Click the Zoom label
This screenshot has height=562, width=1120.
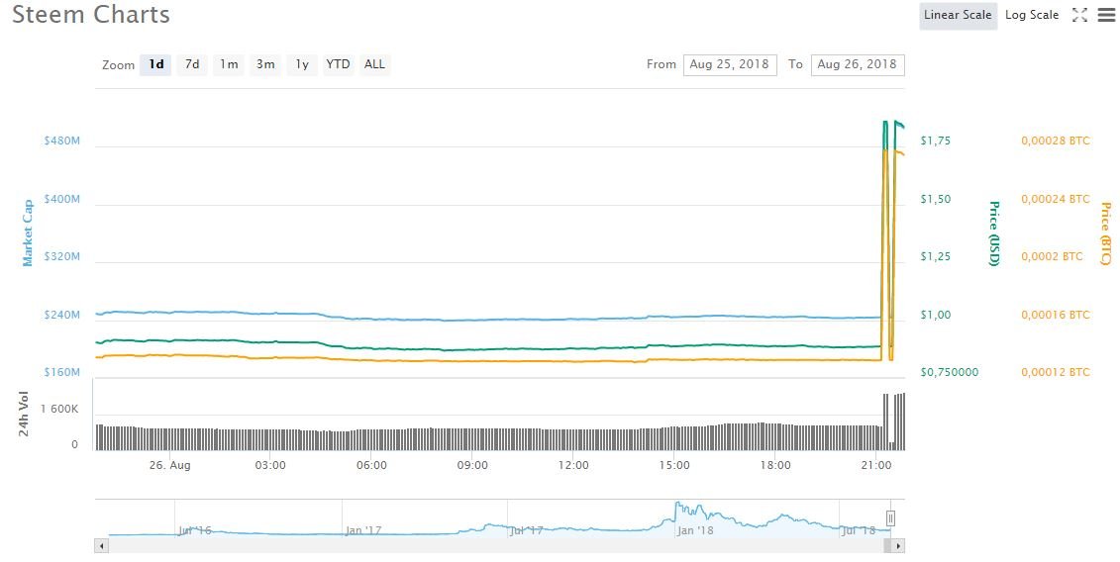tap(119, 65)
